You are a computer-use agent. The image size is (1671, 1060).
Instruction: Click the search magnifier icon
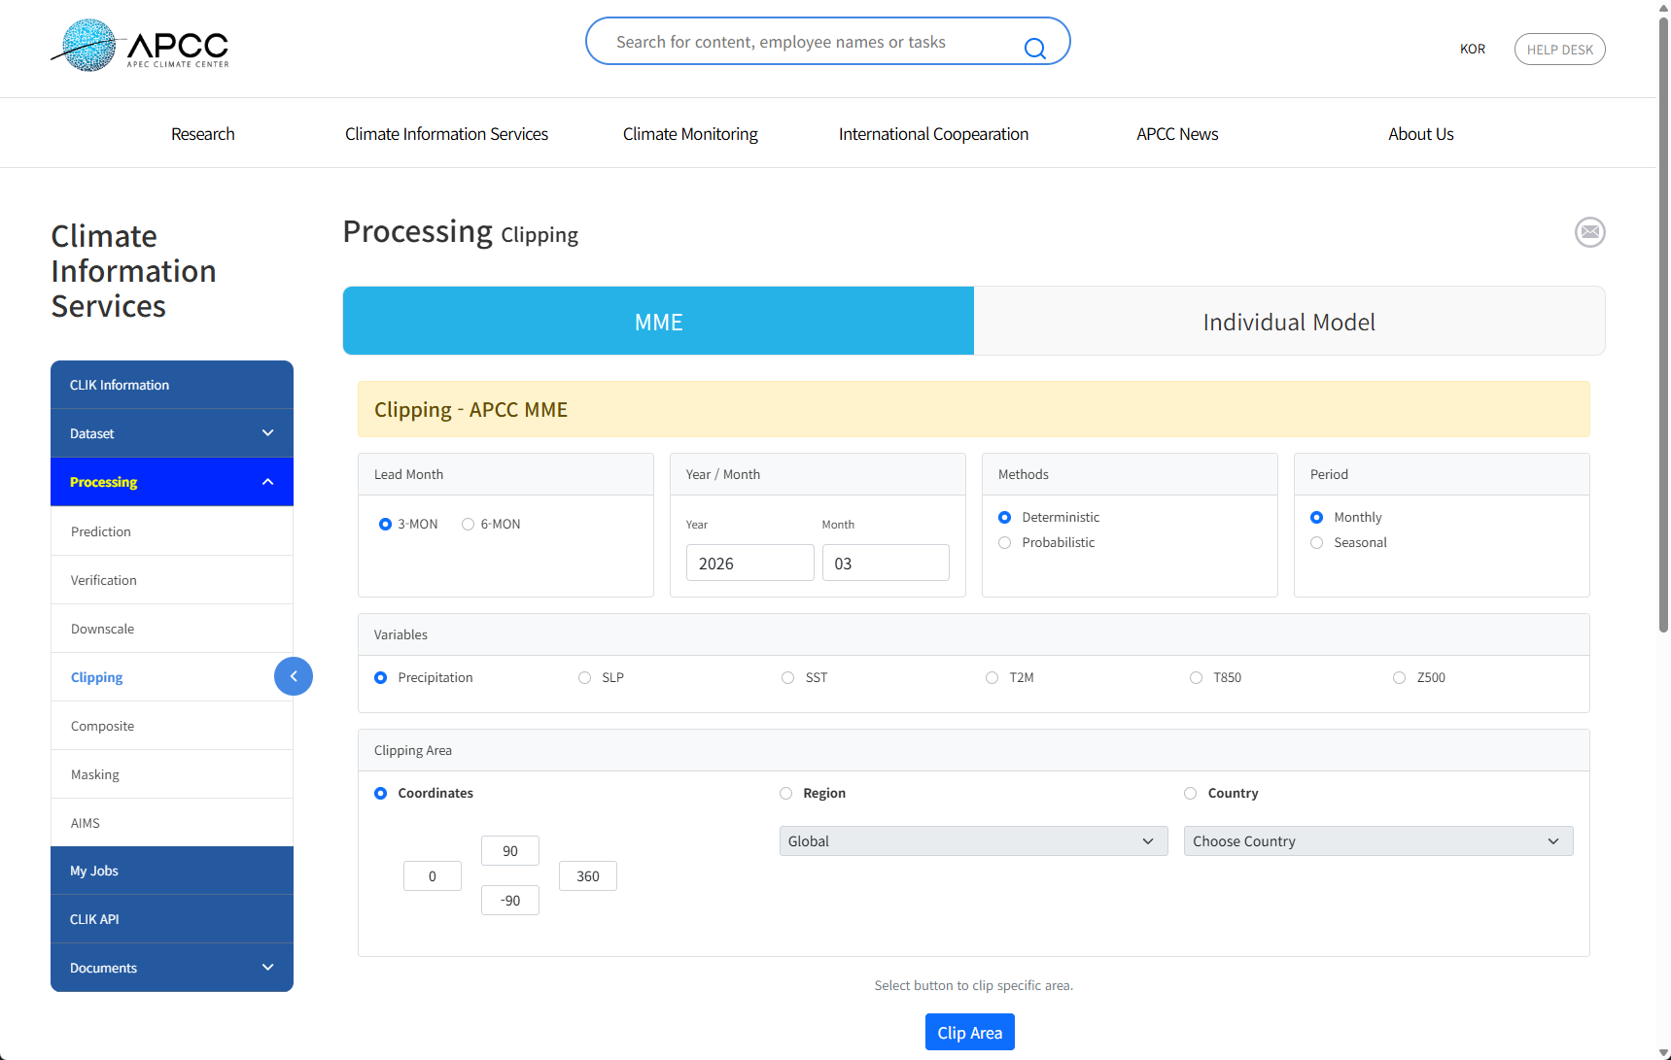click(x=1035, y=48)
